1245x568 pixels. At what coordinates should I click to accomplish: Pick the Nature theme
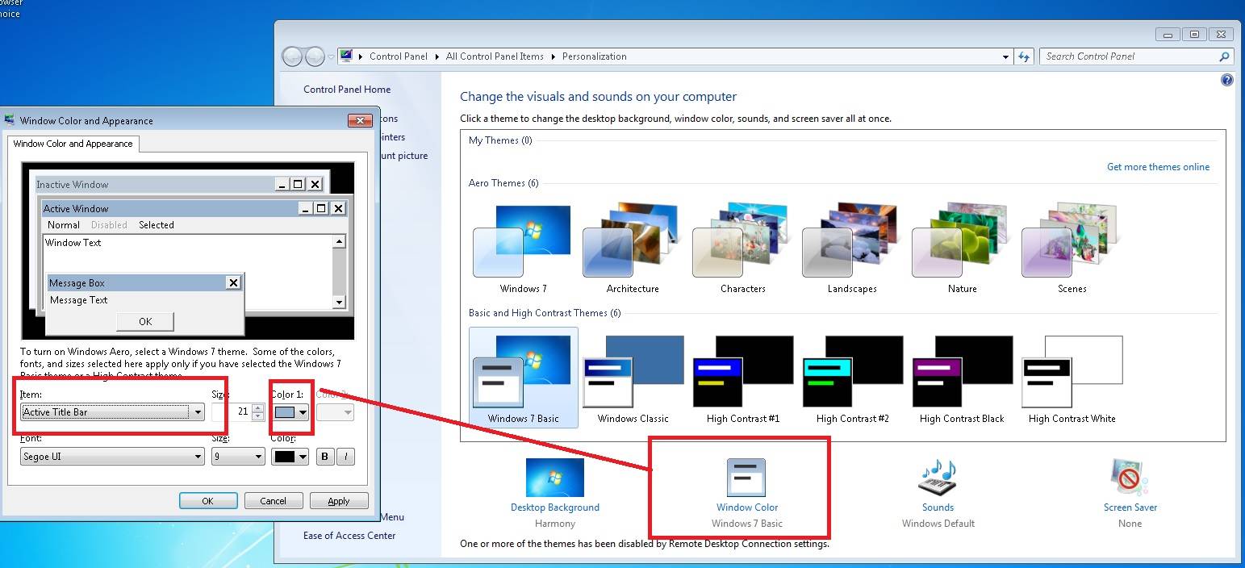point(961,248)
